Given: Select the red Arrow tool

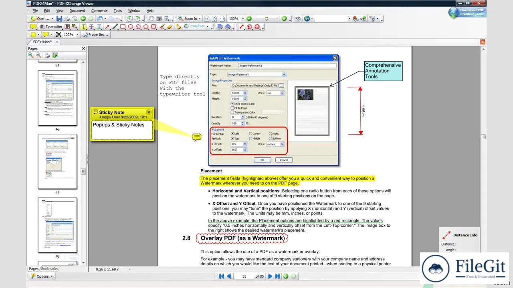Looking at the screenshot, I should (x=107, y=27).
